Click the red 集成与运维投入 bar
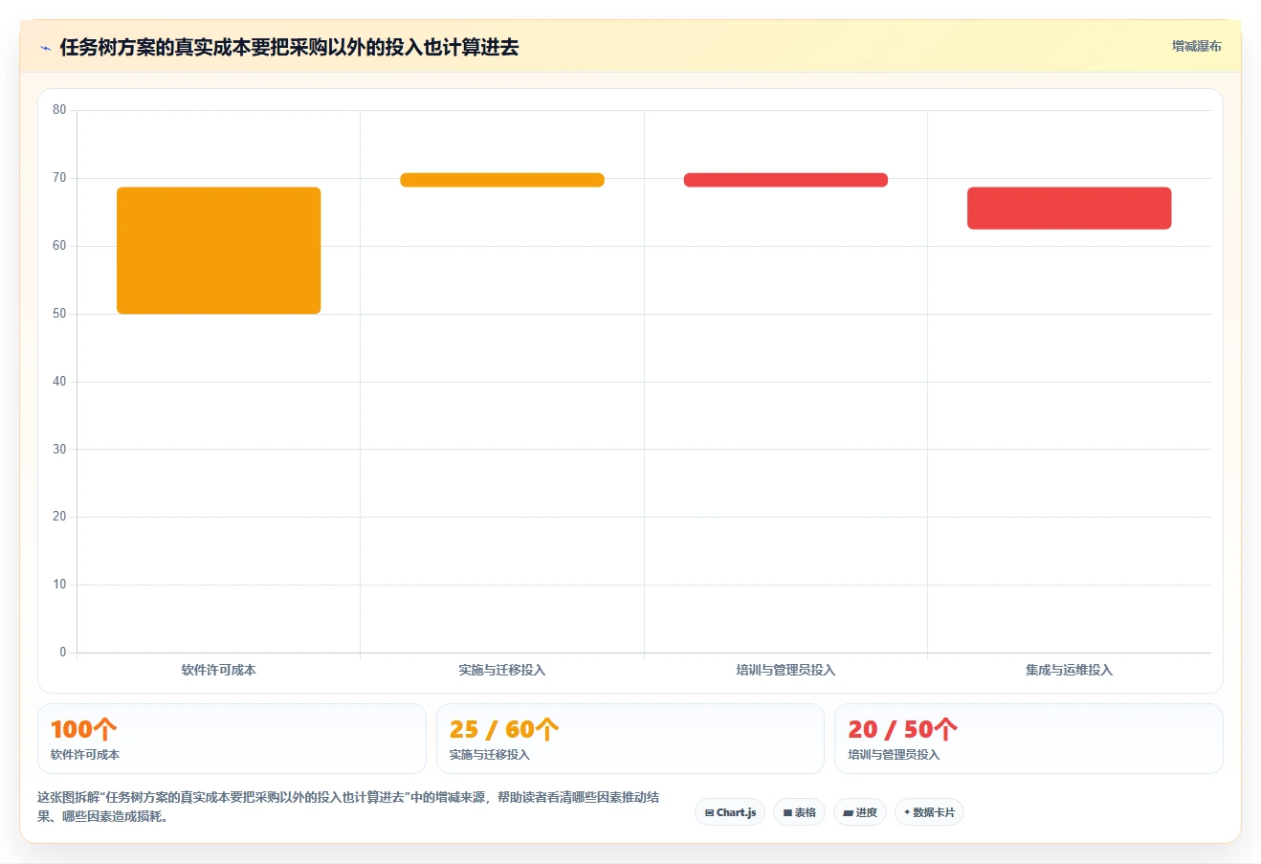Screen dimensions: 1261x864 1070,208
